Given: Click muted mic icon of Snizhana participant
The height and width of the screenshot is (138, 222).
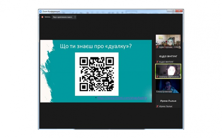Looking at the screenshot, I should (157, 77).
